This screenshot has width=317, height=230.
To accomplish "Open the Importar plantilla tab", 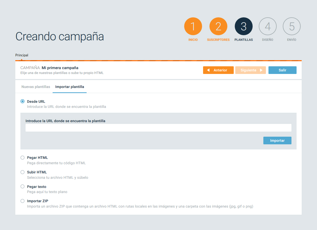I will coord(69,87).
